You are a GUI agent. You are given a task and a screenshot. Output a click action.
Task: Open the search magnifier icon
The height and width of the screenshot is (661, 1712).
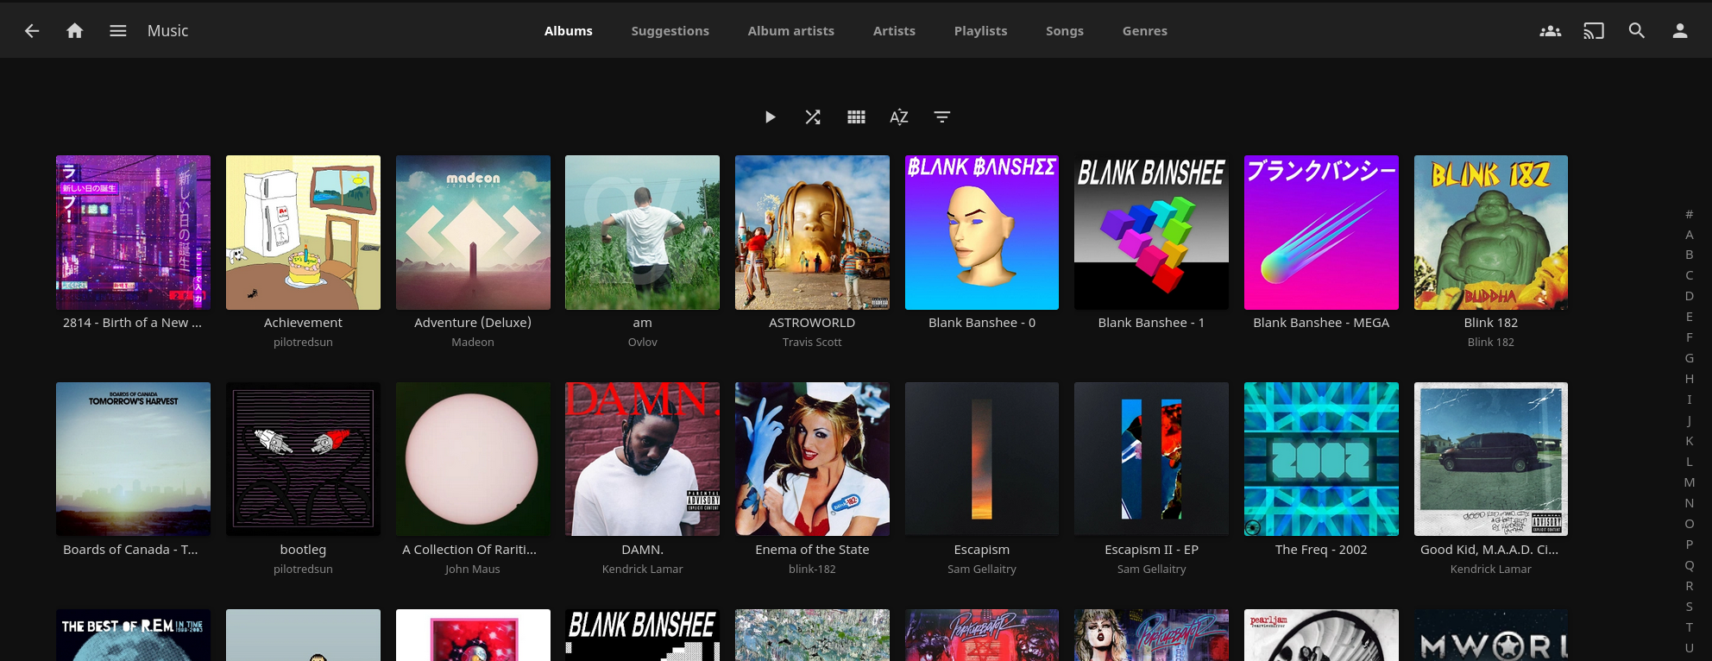pos(1637,31)
